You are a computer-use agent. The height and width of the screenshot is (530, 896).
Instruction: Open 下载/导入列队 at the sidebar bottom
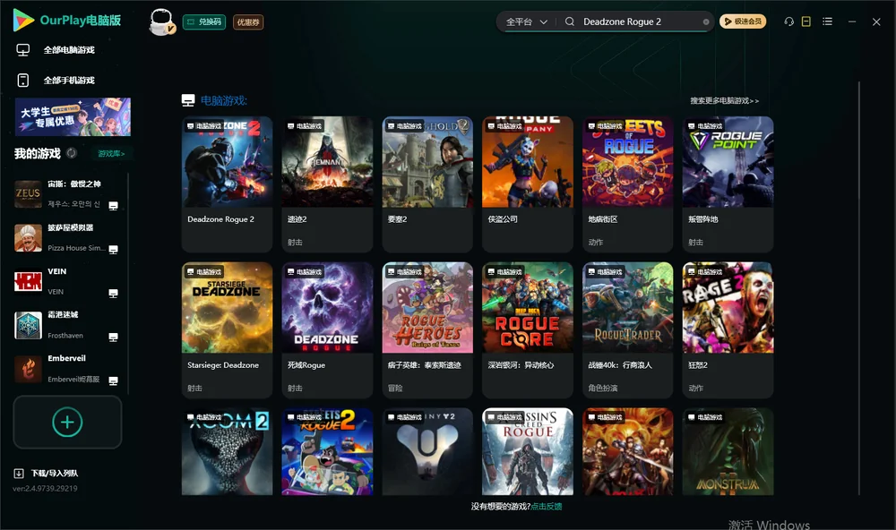click(47, 474)
